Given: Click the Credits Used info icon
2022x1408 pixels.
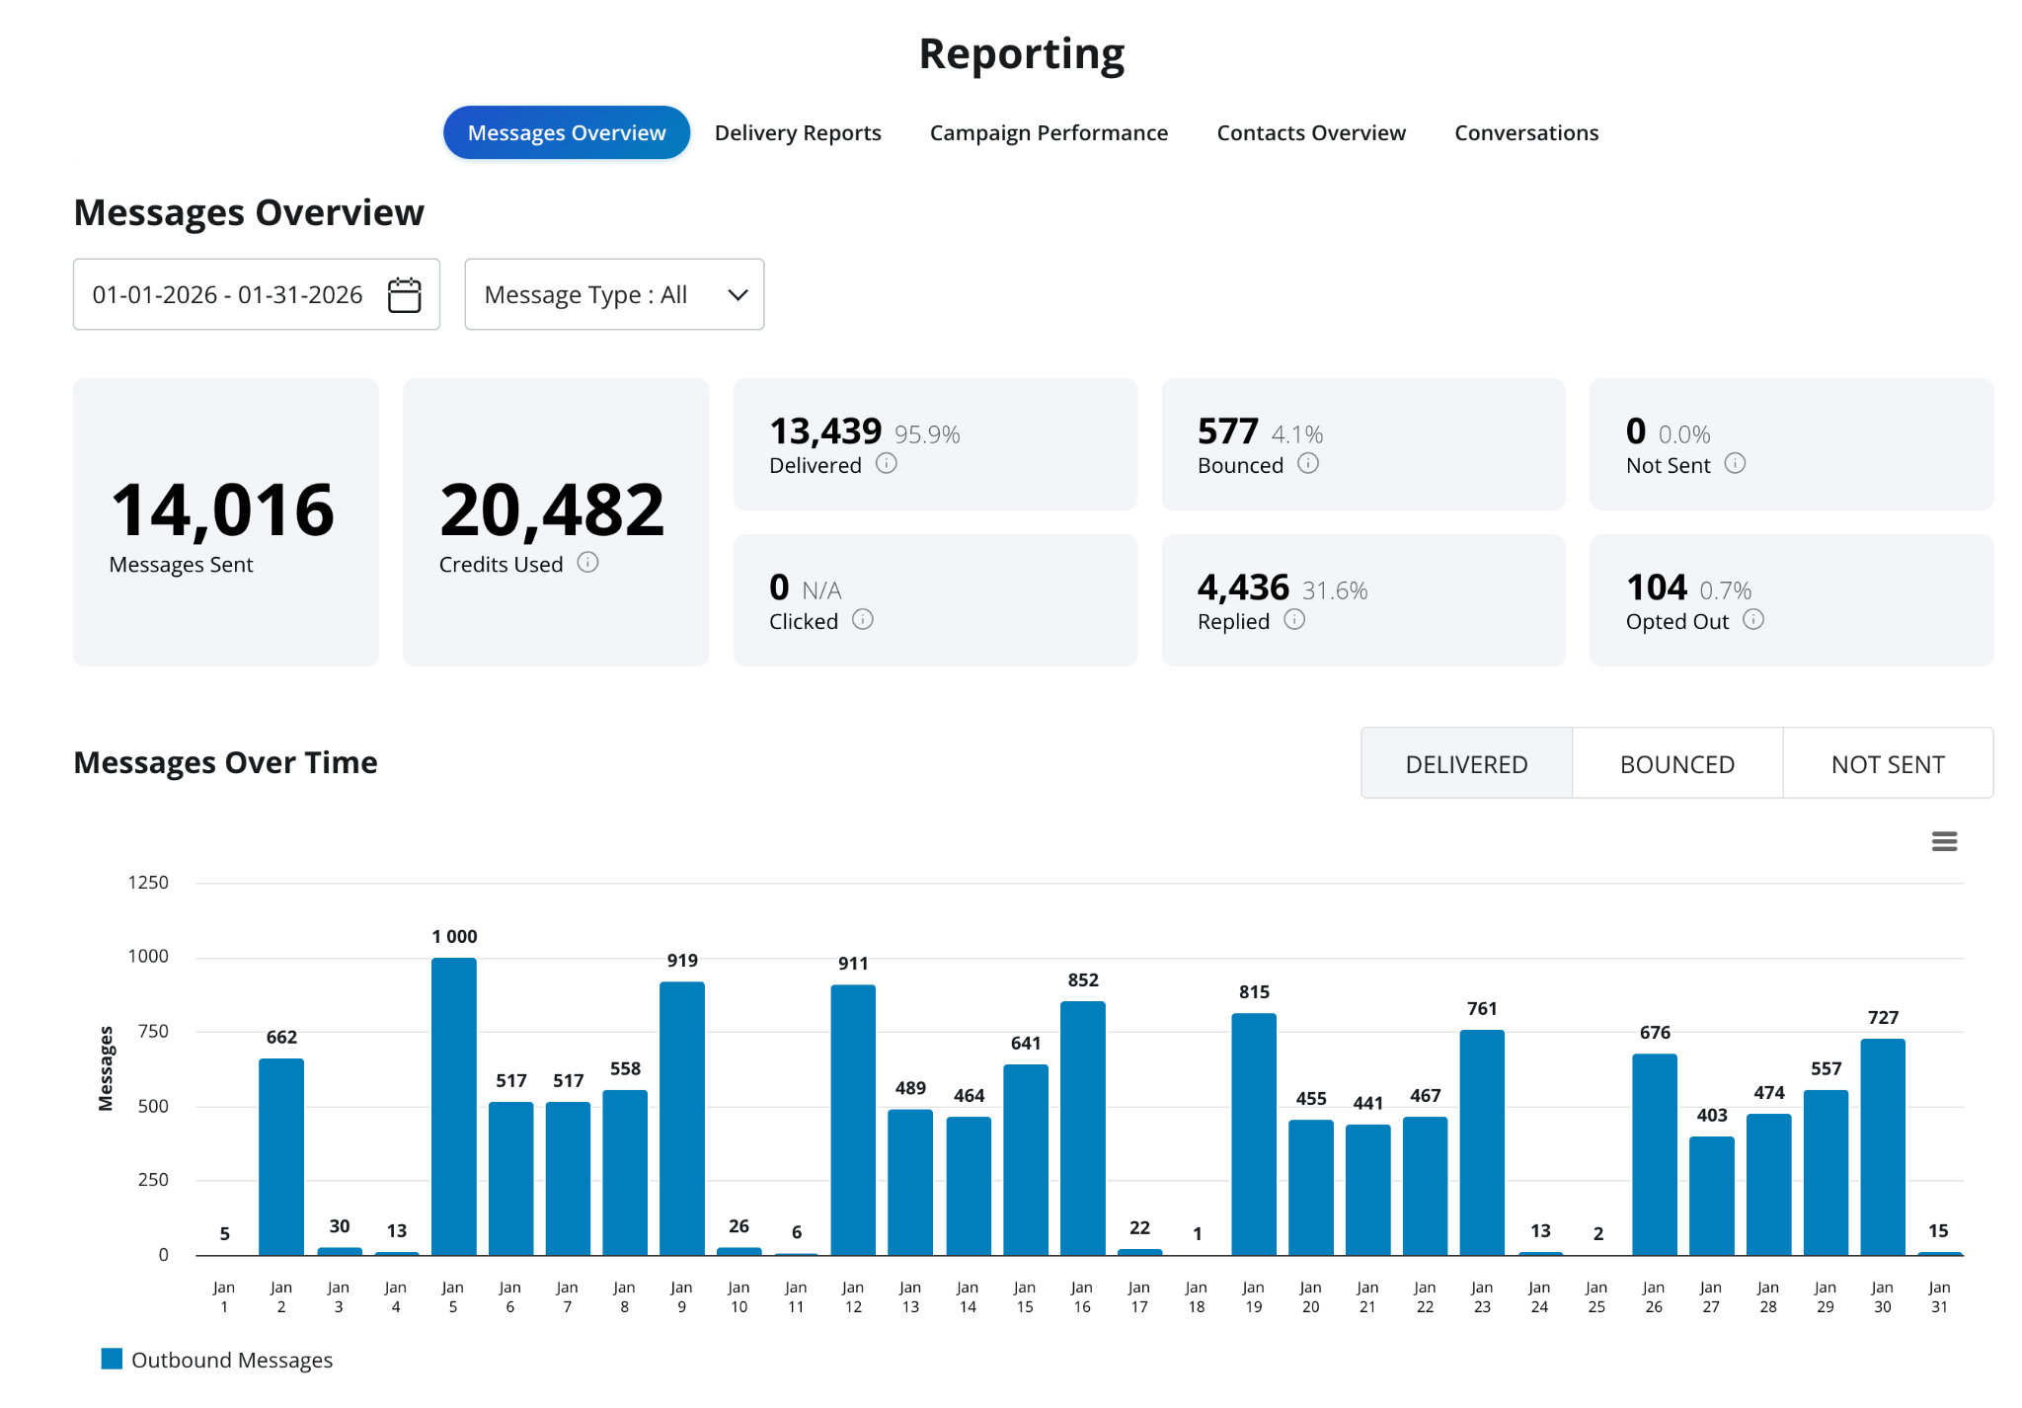Looking at the screenshot, I should coord(587,562).
